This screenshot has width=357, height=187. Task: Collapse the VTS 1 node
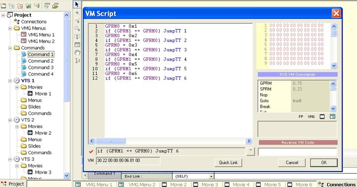click(10, 81)
